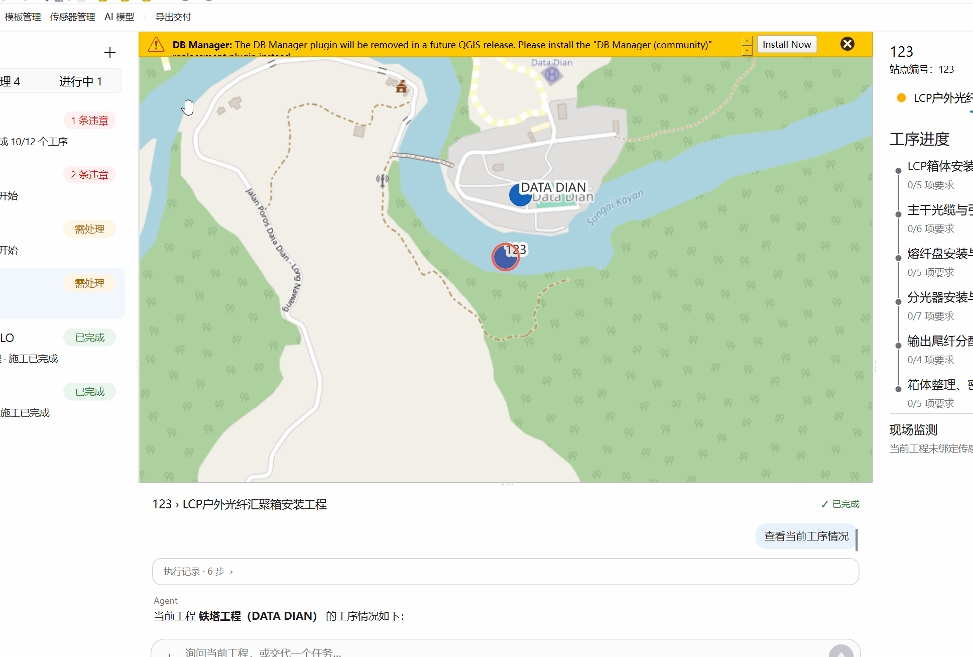Open the 导出交付 menu

[x=173, y=17]
